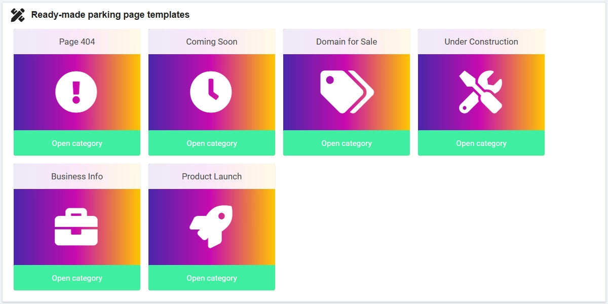Select the Domain for Sale title
Image resolution: width=608 pixels, height=304 pixels.
click(347, 42)
